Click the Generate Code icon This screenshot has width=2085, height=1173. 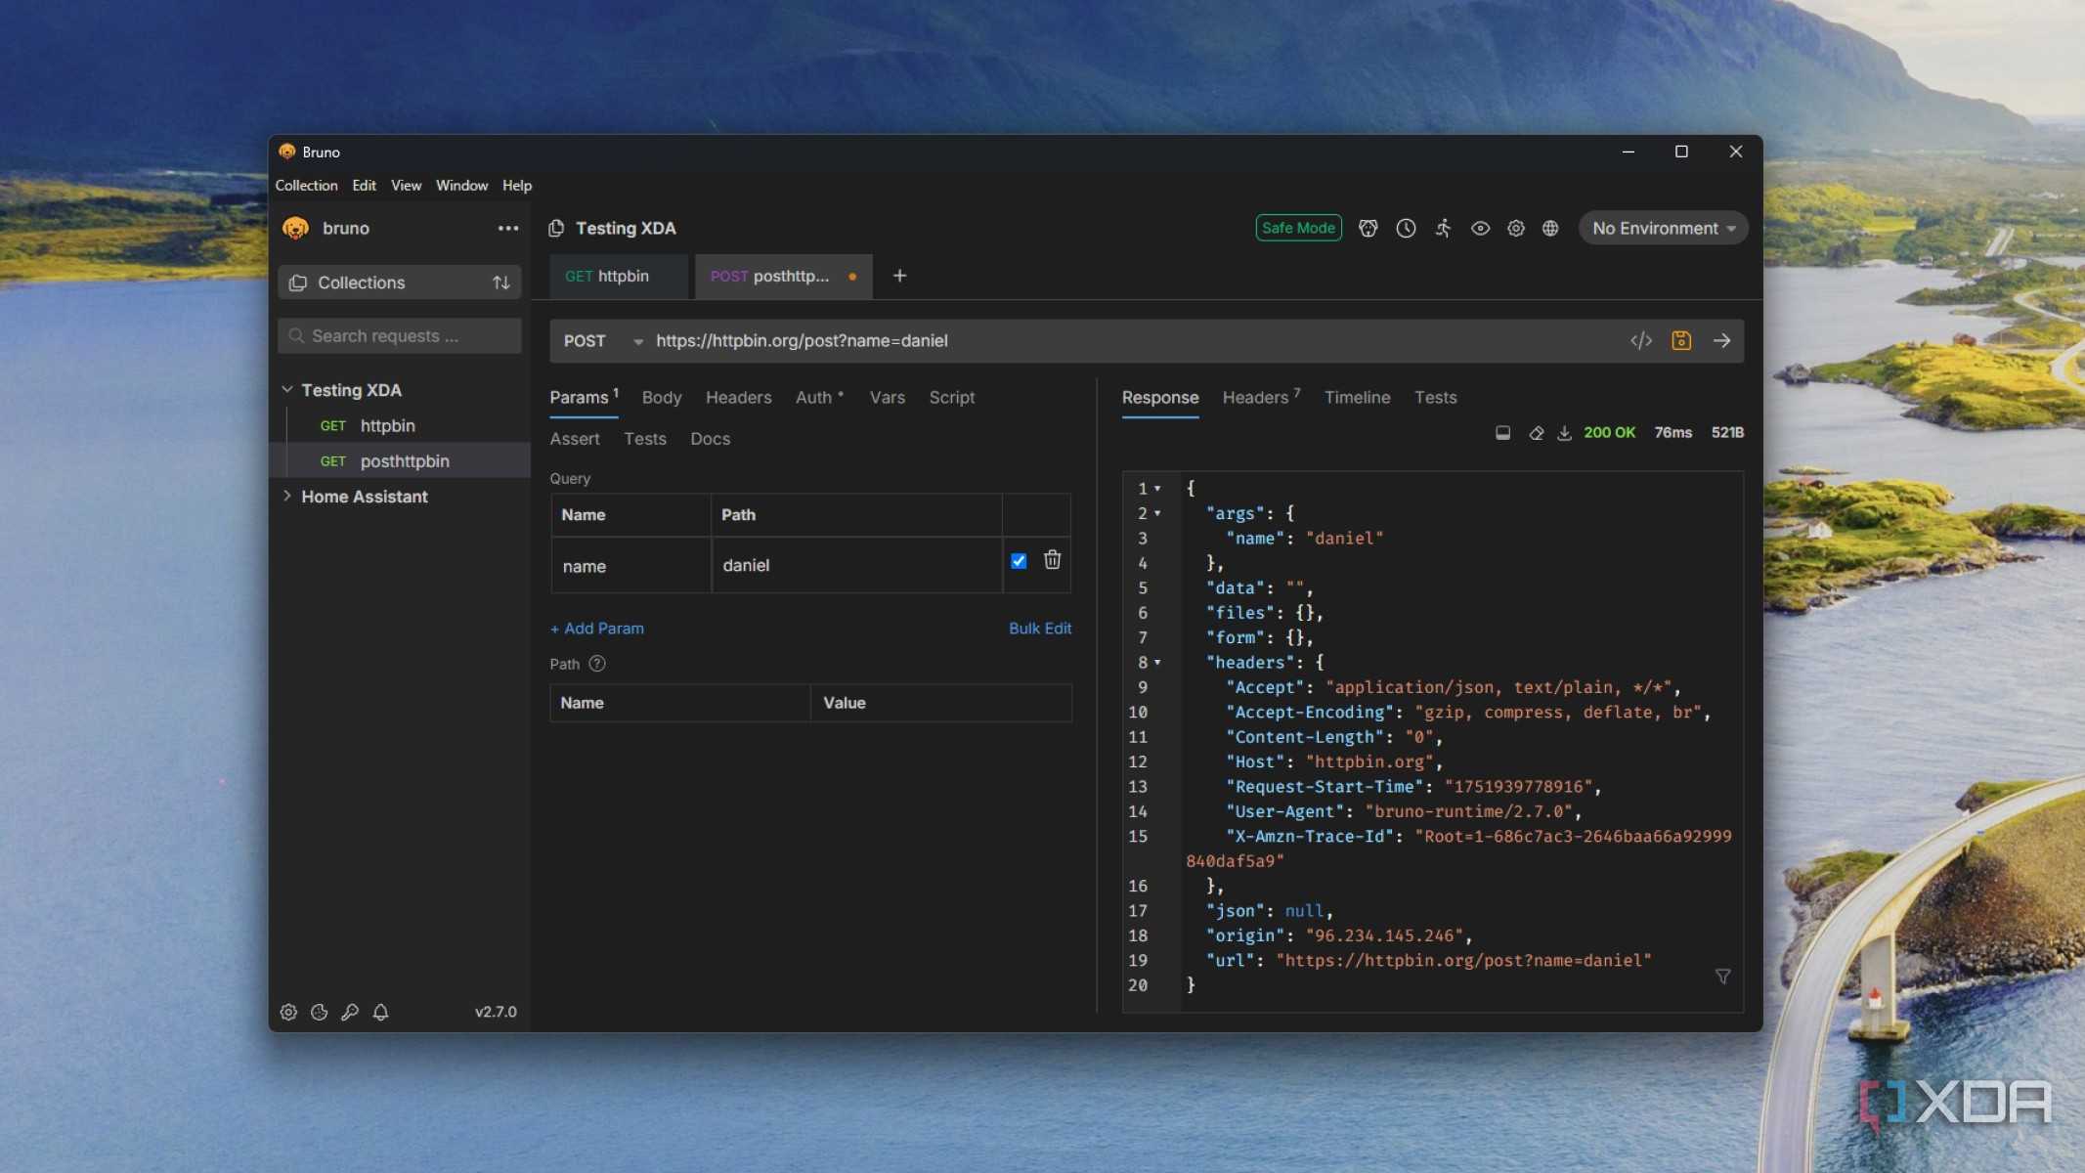click(1641, 340)
